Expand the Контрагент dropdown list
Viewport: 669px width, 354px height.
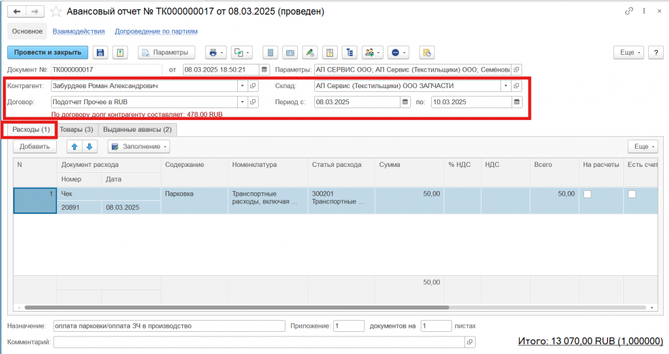pos(242,85)
